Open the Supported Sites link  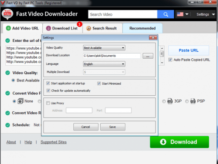click(x=54, y=142)
